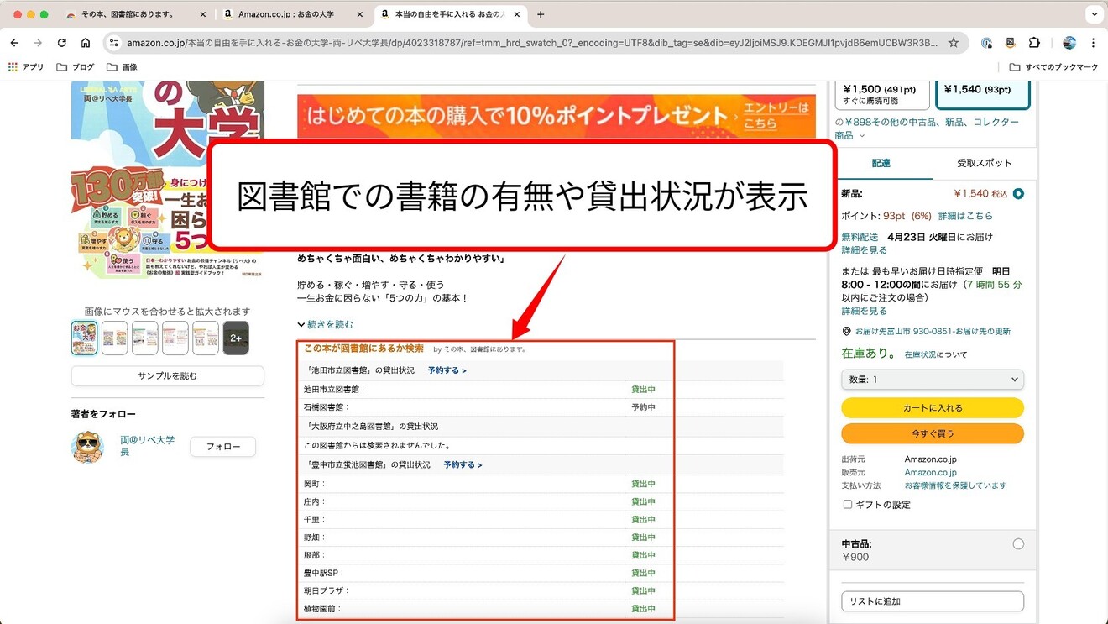Click the browser address bar URL
The height and width of the screenshot is (624, 1108).
click(532, 43)
